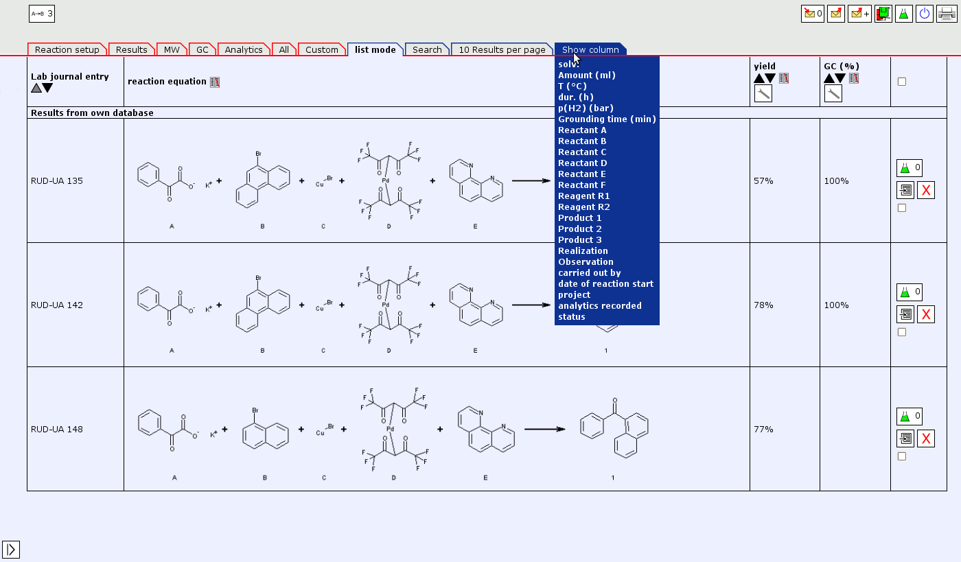Sort lab journal entry descending

[47, 88]
